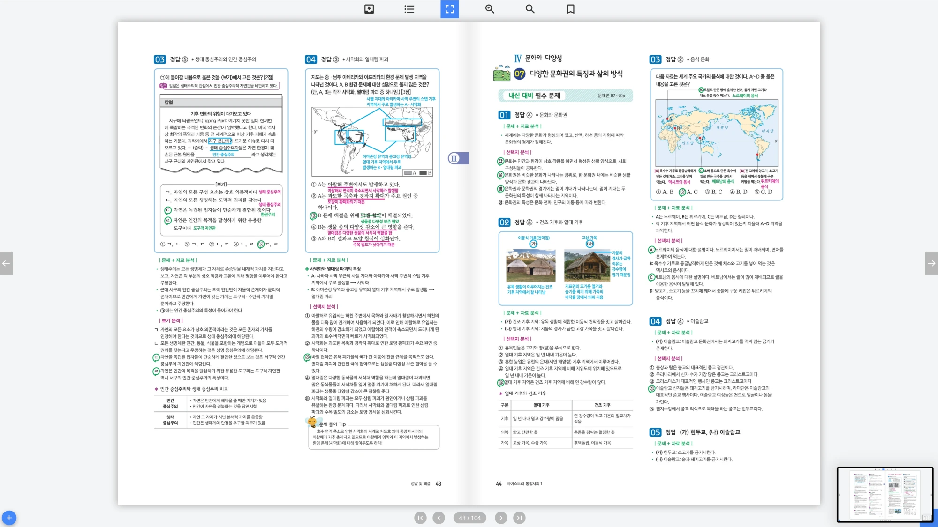Image resolution: width=938 pixels, height=527 pixels.
Task: Click the left edge previous-page arrow
Action: coord(6,263)
